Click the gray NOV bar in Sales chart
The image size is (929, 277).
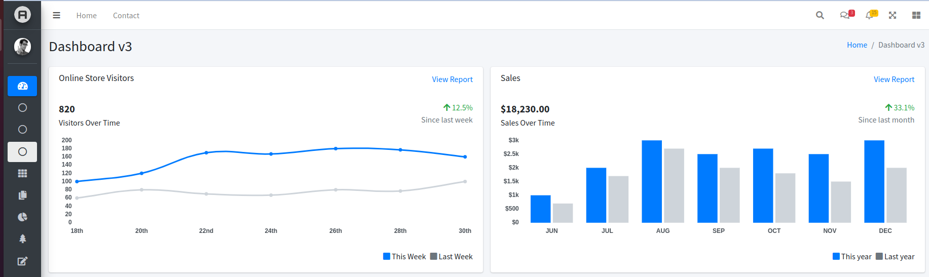(841, 202)
